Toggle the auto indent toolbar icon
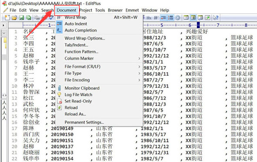 (x=163, y=18)
